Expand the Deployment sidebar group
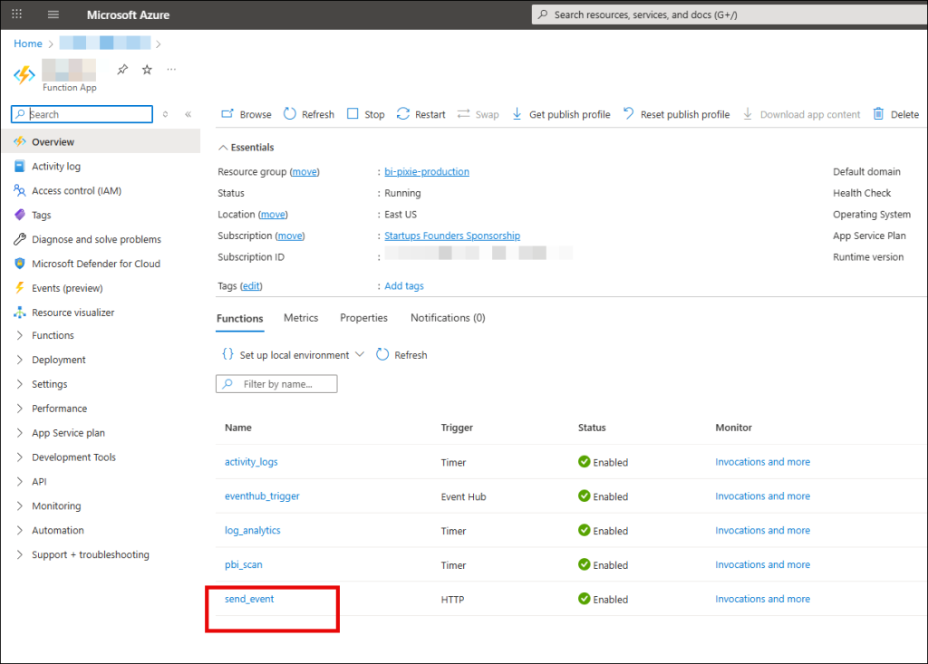This screenshot has width=928, height=664. pos(21,360)
